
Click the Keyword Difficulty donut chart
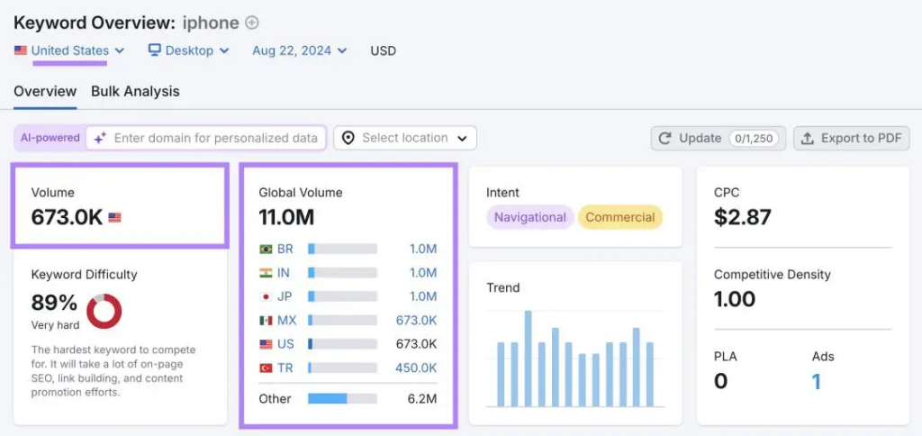pyautogui.click(x=104, y=312)
